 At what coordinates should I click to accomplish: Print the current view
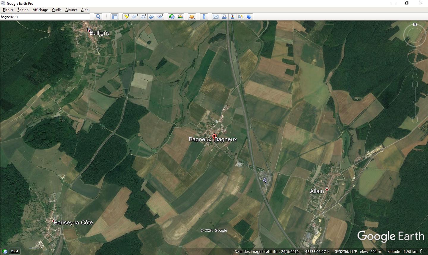coord(224,17)
